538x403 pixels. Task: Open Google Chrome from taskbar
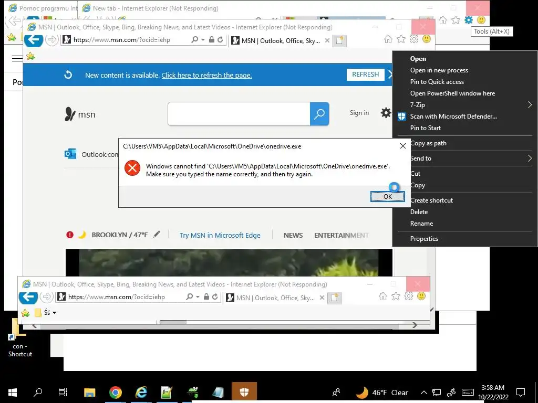pyautogui.click(x=115, y=393)
